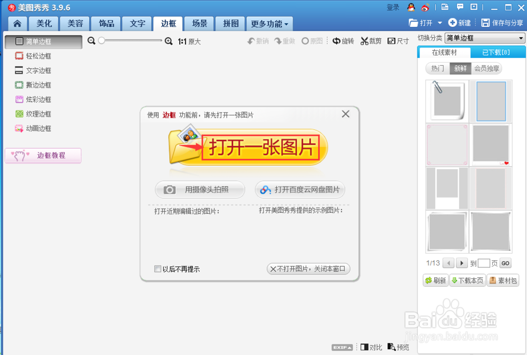Open the feedback speech bubble icon
Image resolution: width=527 pixels, height=355 pixels.
point(460,7)
